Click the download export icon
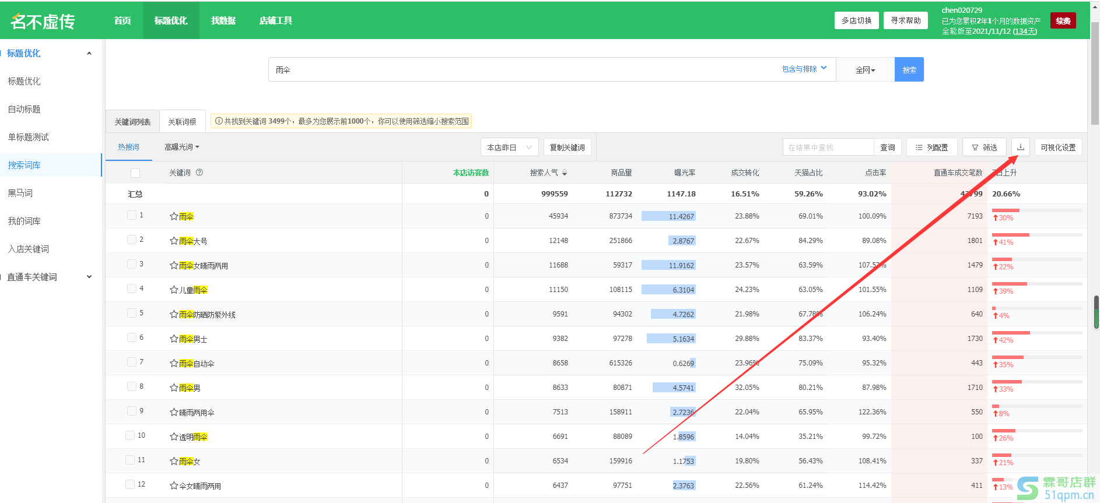Image resolution: width=1100 pixels, height=503 pixels. (1020, 147)
